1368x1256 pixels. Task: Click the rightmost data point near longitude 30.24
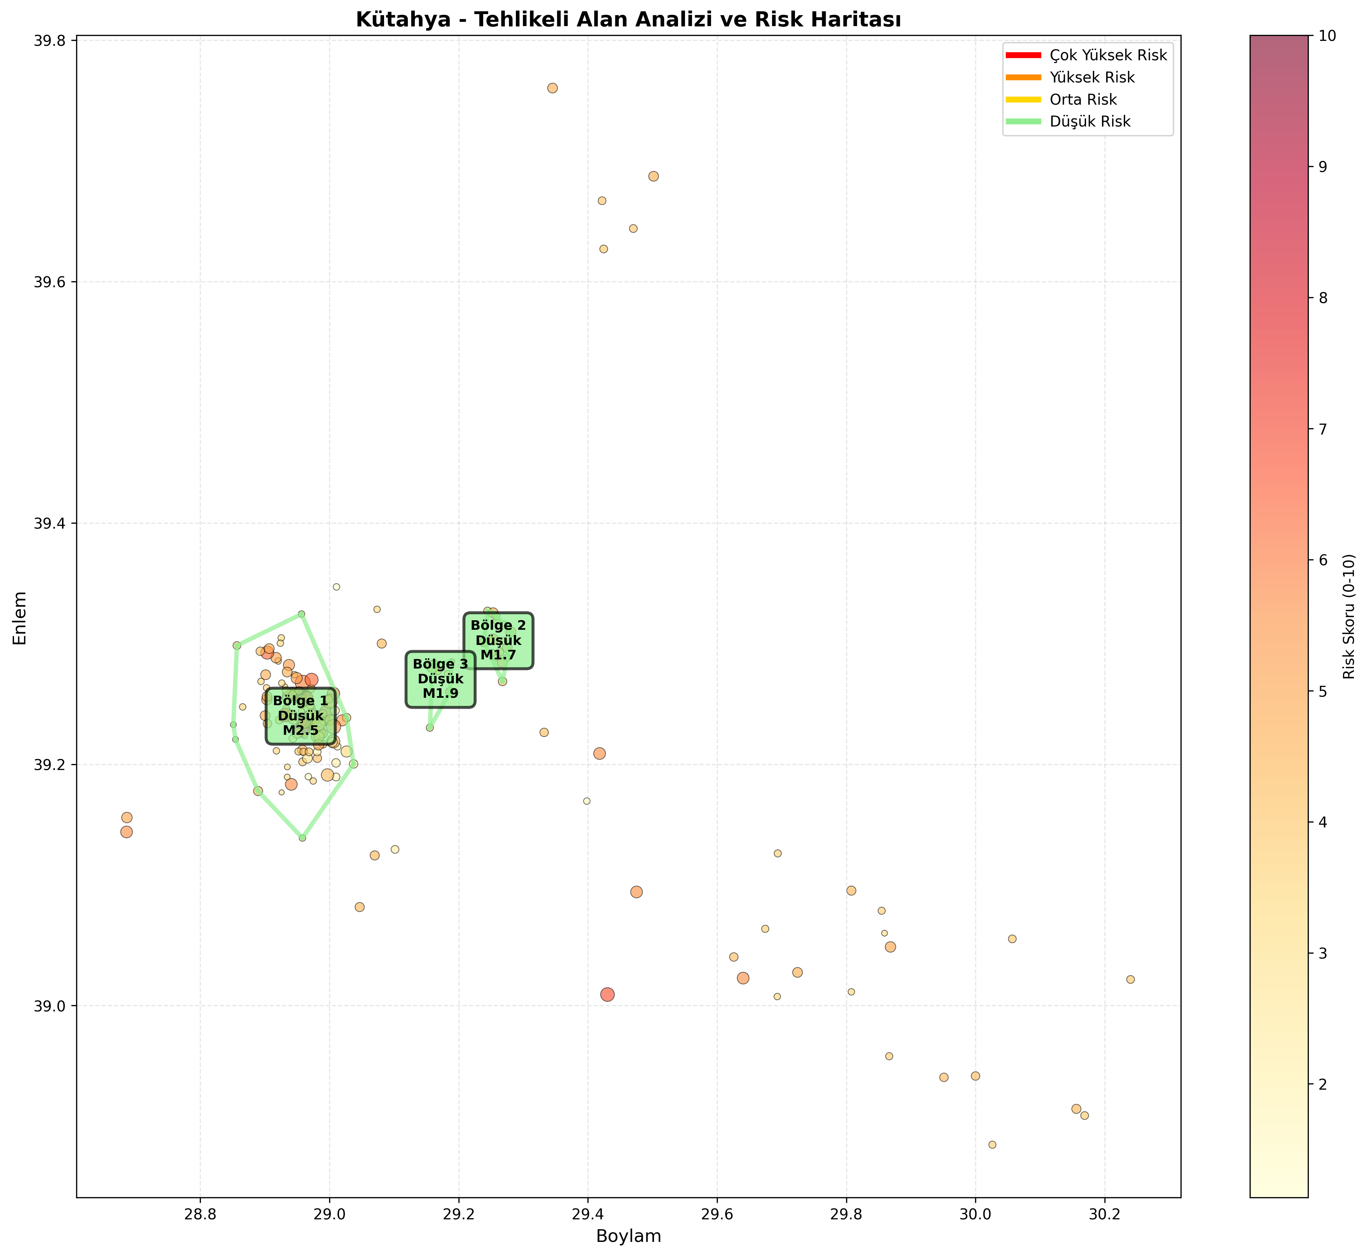pos(1131,979)
